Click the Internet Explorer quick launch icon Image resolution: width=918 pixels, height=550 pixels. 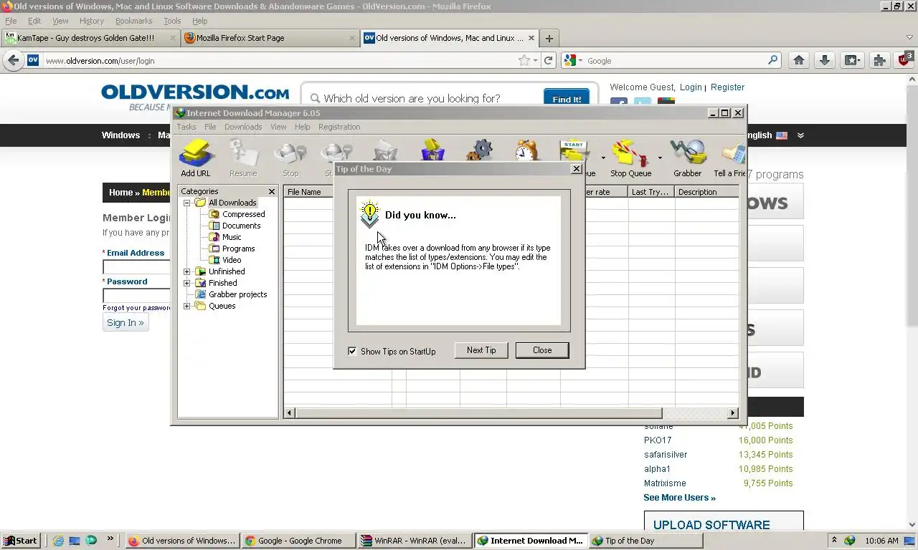pyautogui.click(x=58, y=541)
